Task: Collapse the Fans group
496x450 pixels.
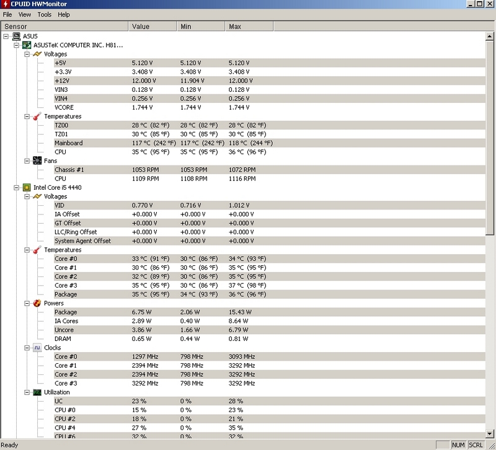Action: tap(27, 161)
